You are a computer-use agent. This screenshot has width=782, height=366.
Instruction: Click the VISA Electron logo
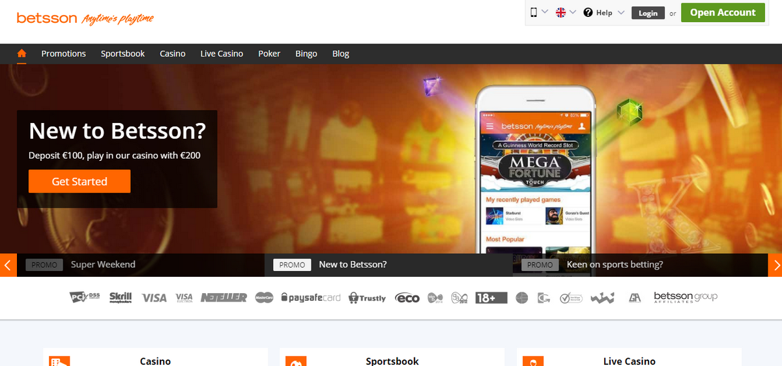(184, 297)
